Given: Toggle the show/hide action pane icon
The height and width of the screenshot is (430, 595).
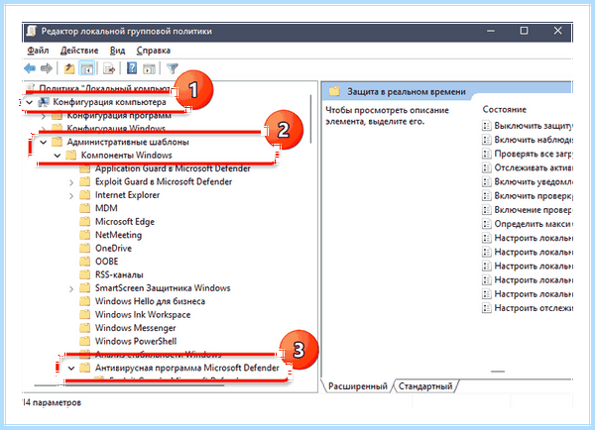Looking at the screenshot, I should click(x=149, y=68).
